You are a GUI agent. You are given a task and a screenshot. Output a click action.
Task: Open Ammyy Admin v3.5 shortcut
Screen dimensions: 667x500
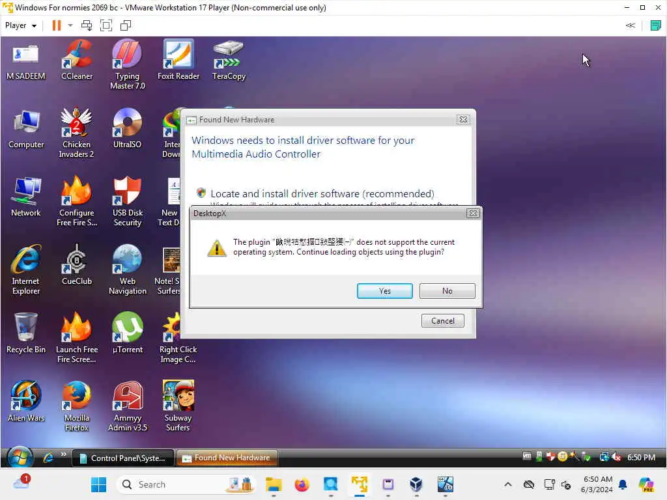pos(127,406)
